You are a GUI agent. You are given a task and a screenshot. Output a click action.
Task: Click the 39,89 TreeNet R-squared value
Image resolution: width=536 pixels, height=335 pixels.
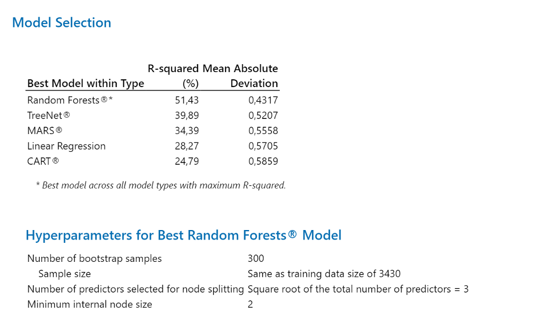pyautogui.click(x=186, y=116)
